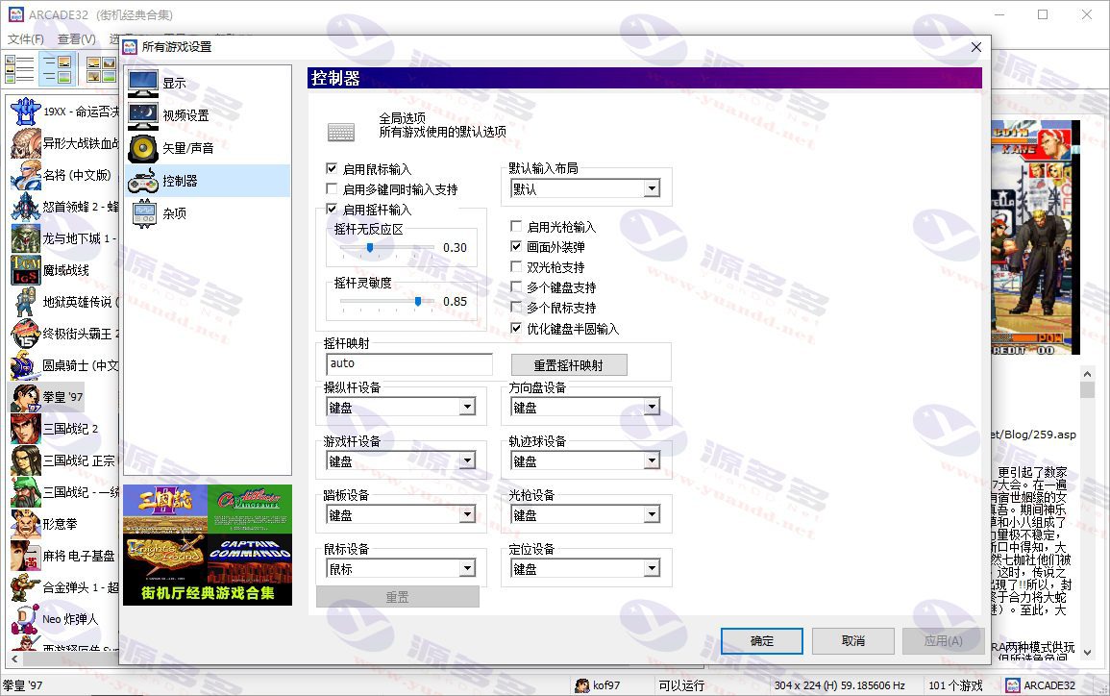This screenshot has height=696, width=1110.
Task: Select 拳皇 '97 game icon
Action: click(26, 397)
